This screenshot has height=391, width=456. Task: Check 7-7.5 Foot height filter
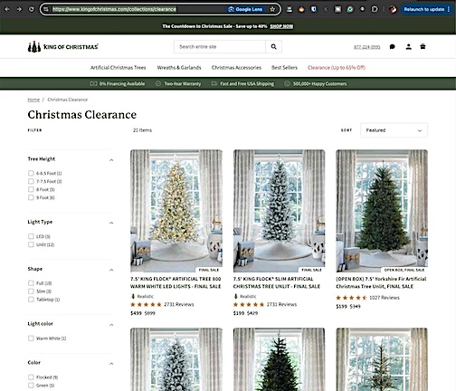coord(31,181)
